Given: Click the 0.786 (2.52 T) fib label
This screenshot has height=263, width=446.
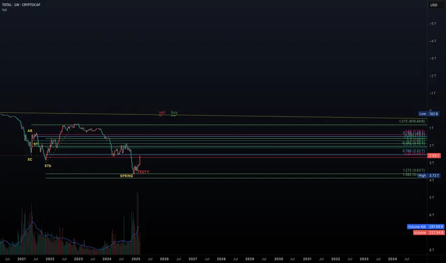Looking at the screenshot, I should (413, 151).
